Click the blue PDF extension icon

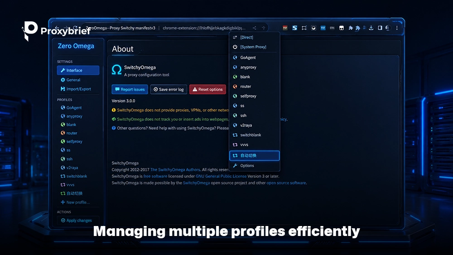pyautogui.click(x=323, y=28)
